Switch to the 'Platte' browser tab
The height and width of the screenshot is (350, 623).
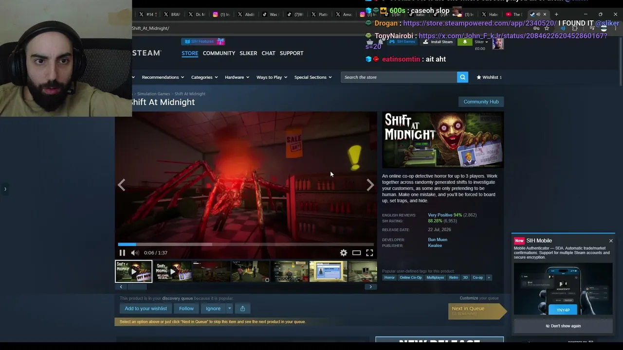[x=319, y=14]
